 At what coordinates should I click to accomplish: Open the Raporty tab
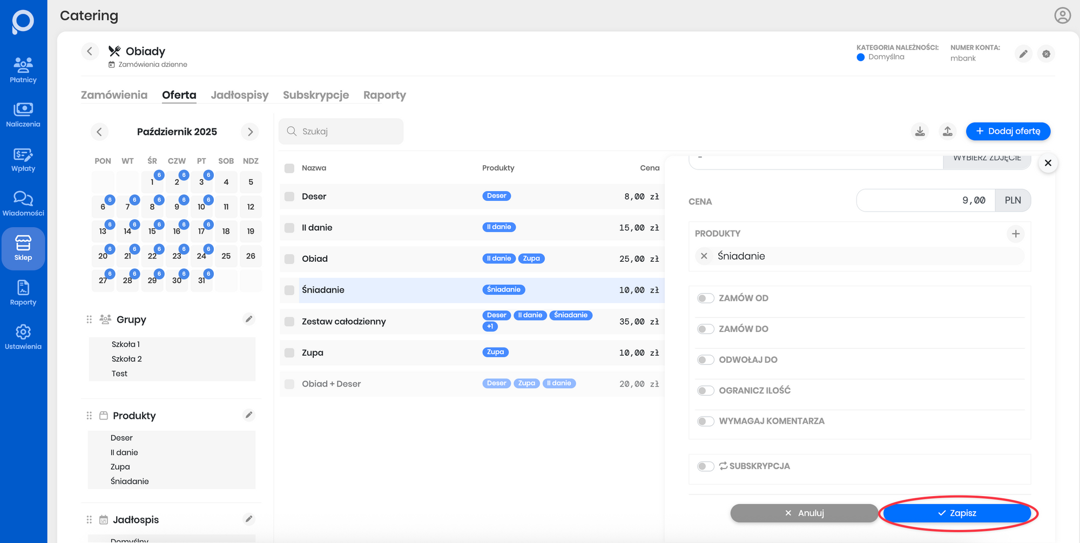pos(384,95)
